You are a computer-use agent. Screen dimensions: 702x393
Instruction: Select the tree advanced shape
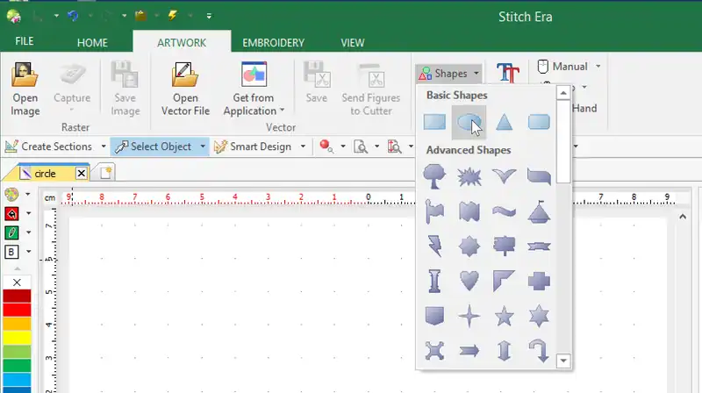[x=434, y=177]
